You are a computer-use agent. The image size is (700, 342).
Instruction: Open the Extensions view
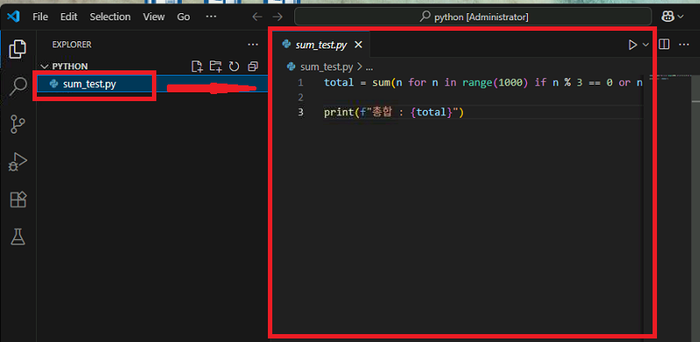click(18, 200)
